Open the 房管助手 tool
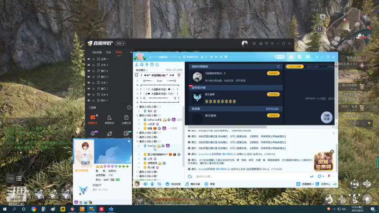 coord(109,119)
